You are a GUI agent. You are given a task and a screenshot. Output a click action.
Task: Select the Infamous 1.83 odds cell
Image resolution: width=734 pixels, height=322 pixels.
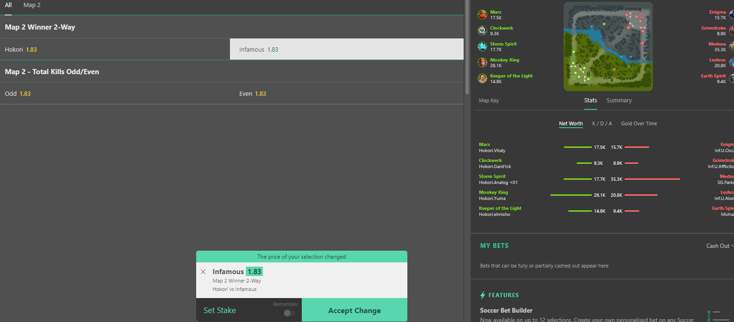click(347, 49)
